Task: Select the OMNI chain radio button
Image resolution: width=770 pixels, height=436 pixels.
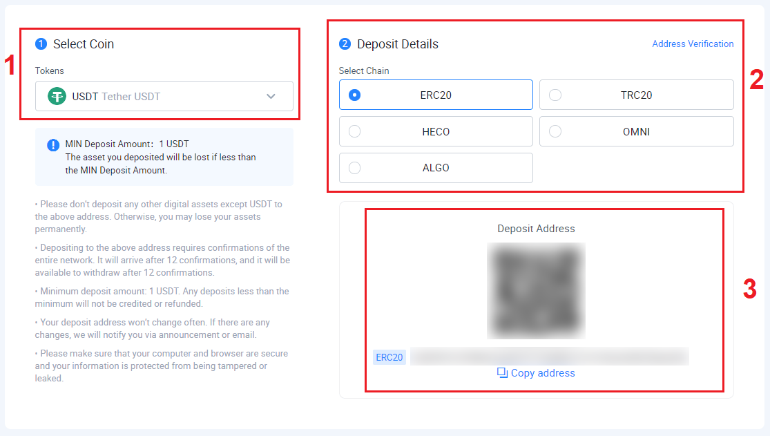Action: pos(555,131)
